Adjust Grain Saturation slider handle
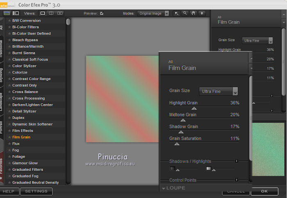Viewport: 287px width, 198px height. click(x=177, y=144)
